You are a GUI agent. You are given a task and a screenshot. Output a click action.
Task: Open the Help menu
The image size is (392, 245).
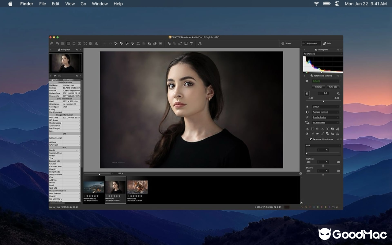tap(118, 4)
